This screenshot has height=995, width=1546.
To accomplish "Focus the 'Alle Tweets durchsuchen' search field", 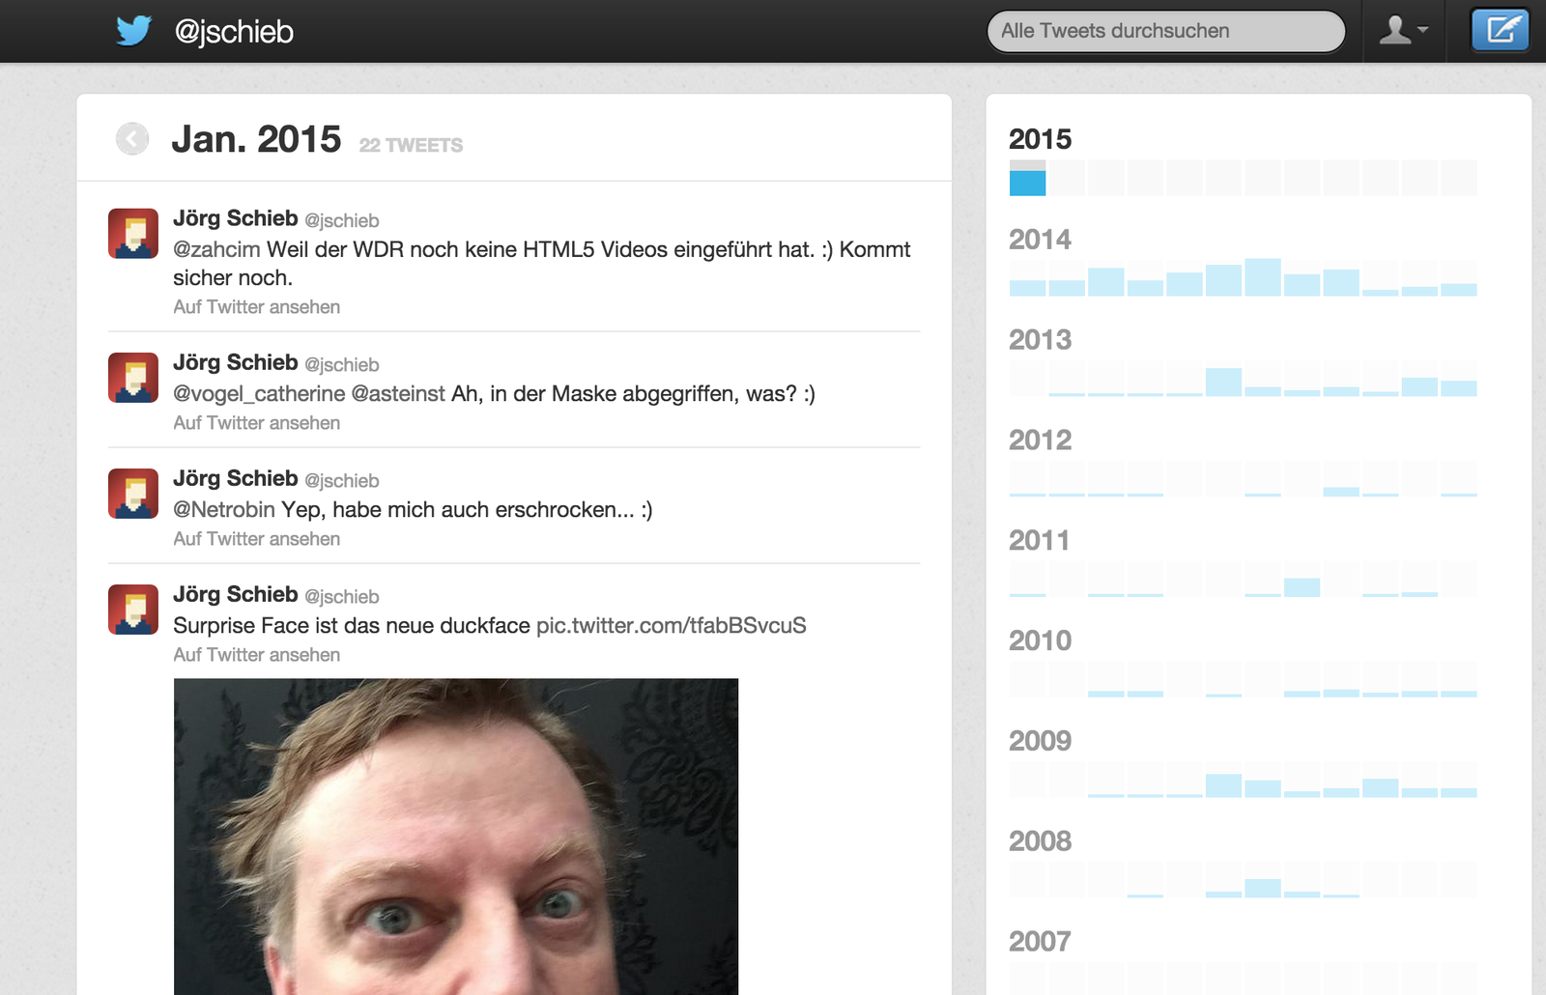I will [x=1166, y=31].
